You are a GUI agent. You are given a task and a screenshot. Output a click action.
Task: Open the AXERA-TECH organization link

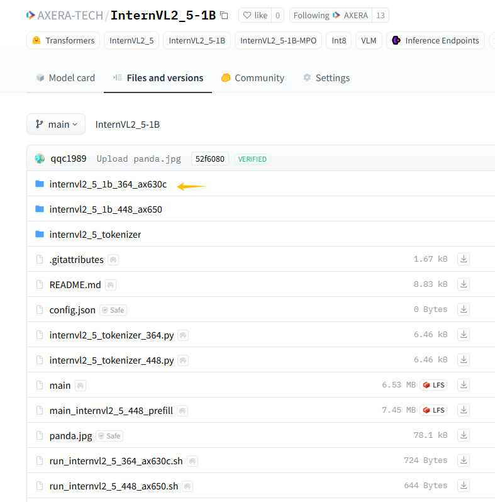(x=70, y=15)
